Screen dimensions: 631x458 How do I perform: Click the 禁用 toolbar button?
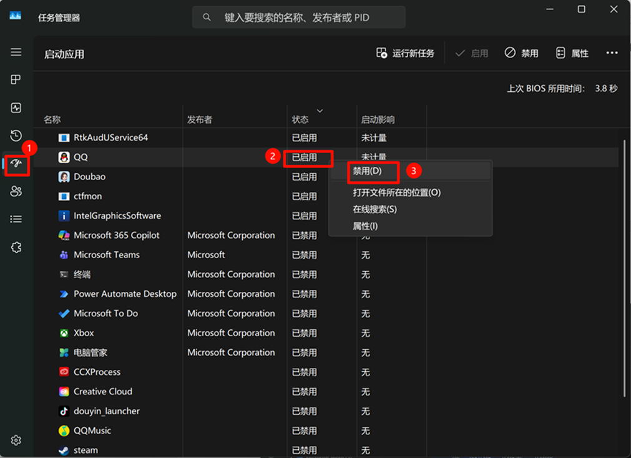click(521, 53)
